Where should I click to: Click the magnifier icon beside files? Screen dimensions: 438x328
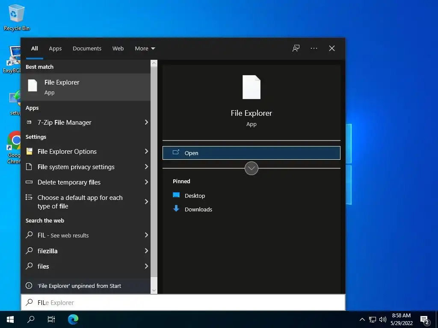point(29,266)
